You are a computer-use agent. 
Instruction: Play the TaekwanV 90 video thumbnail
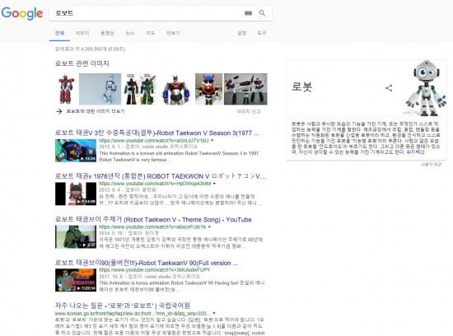point(76,280)
